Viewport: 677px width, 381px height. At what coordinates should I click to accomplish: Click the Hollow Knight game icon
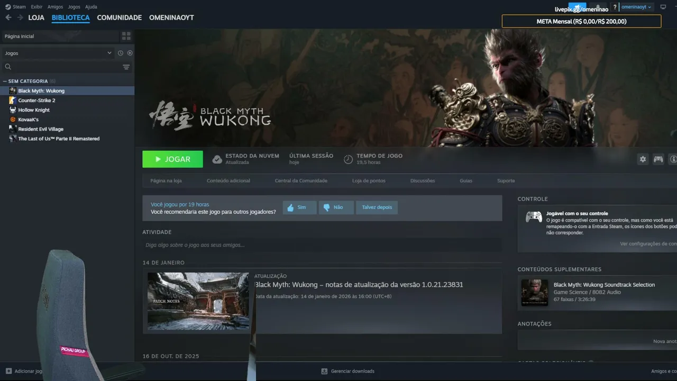(x=13, y=110)
